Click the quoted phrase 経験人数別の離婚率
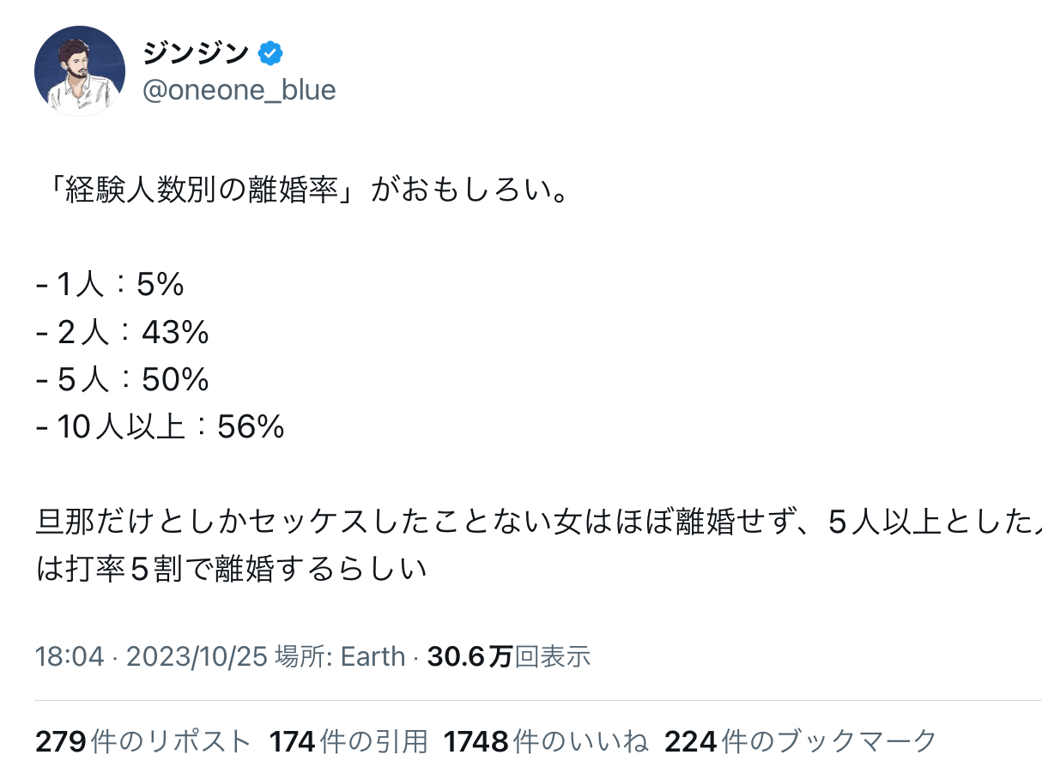1042x779 pixels. pyautogui.click(x=203, y=190)
